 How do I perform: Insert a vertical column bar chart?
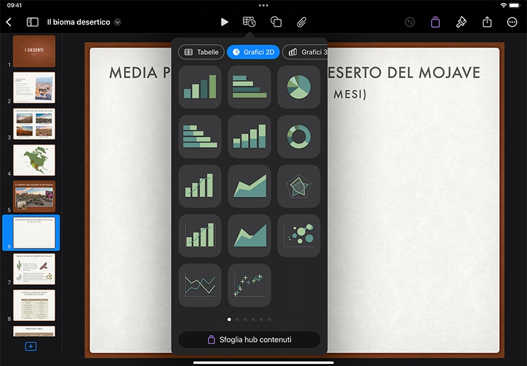200,87
